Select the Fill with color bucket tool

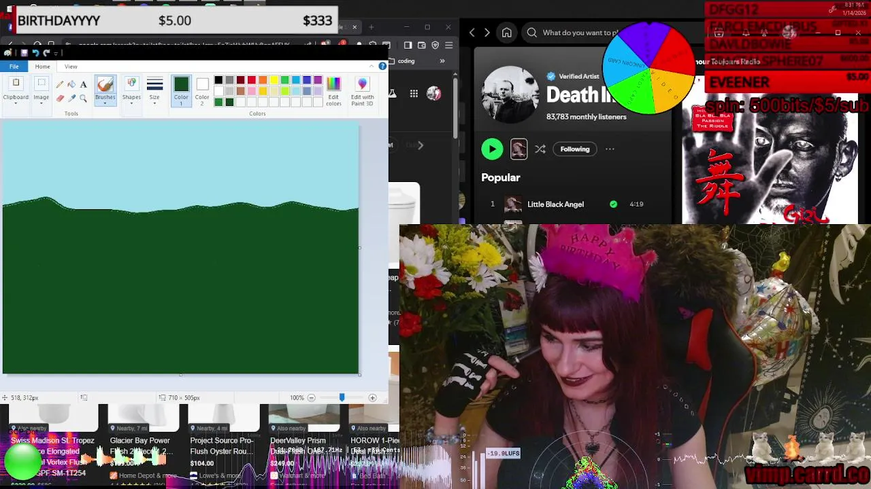71,84
